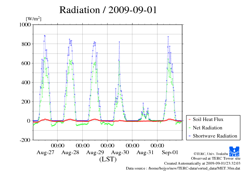Click the '©TERC, Univ. Tsukuba' credit text
Viewport: 246px width, 173px height.
211,154
